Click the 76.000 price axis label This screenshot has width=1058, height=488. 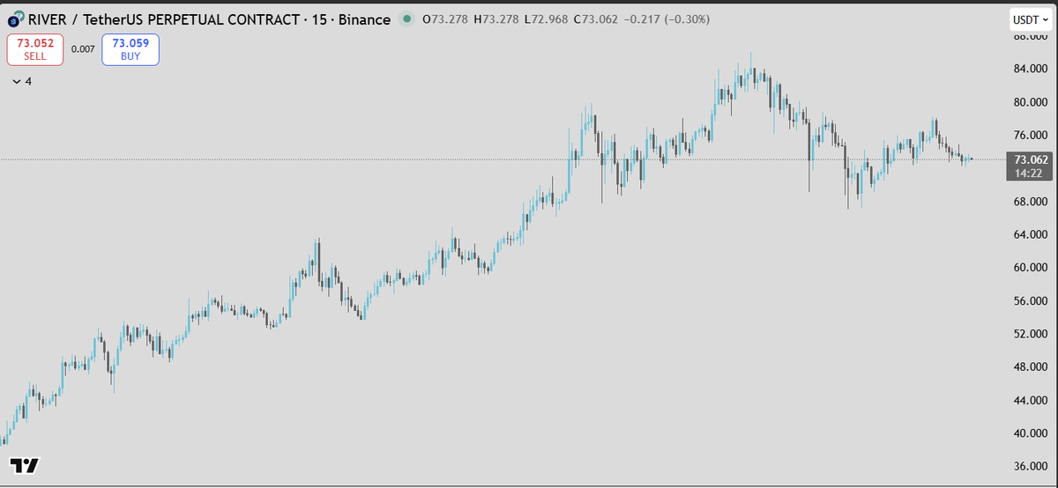pos(1030,136)
